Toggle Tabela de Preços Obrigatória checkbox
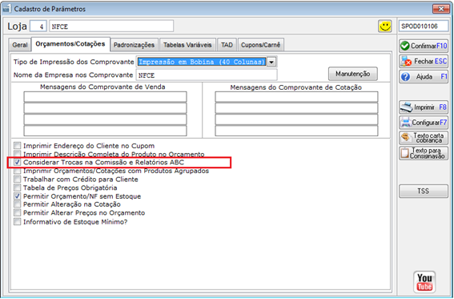Image resolution: width=454 pixels, height=299 pixels. click(x=18, y=188)
